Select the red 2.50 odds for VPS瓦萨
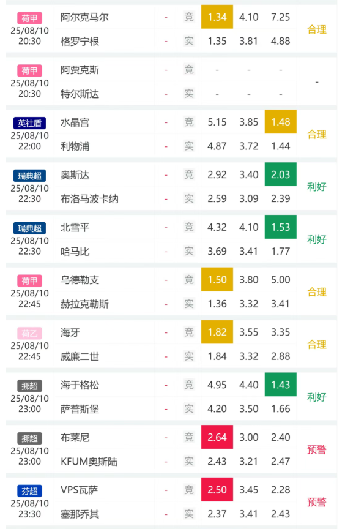 [x=217, y=490]
